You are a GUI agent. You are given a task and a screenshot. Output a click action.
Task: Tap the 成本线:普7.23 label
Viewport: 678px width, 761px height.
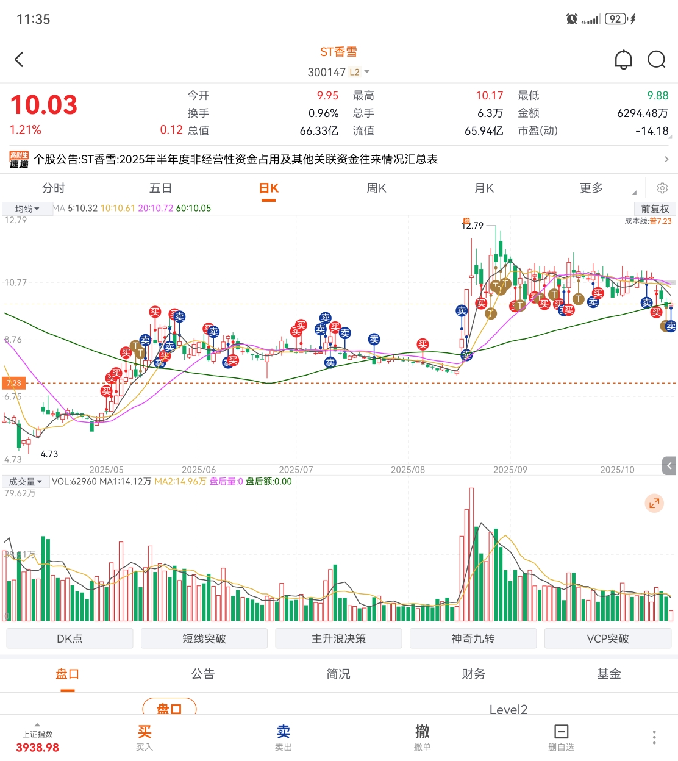pyautogui.click(x=648, y=221)
